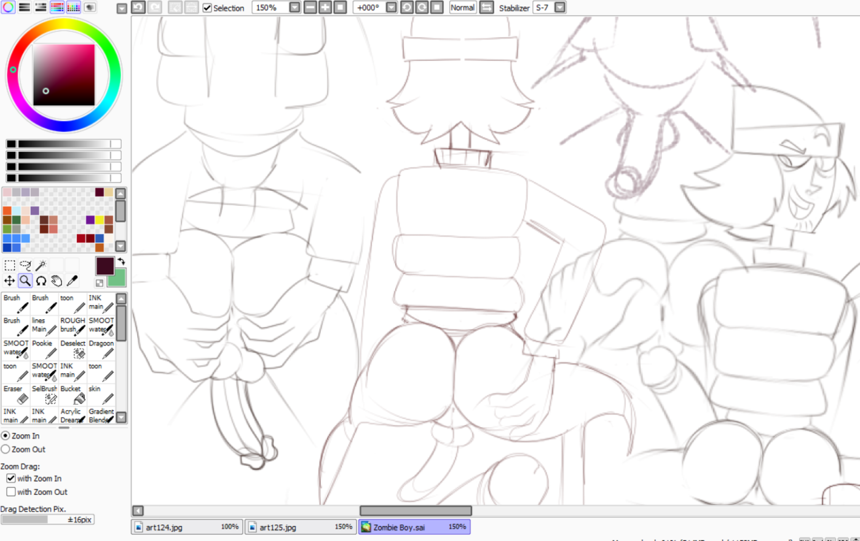Toggle the Selection checkbox
The image size is (860, 541).
pos(208,8)
